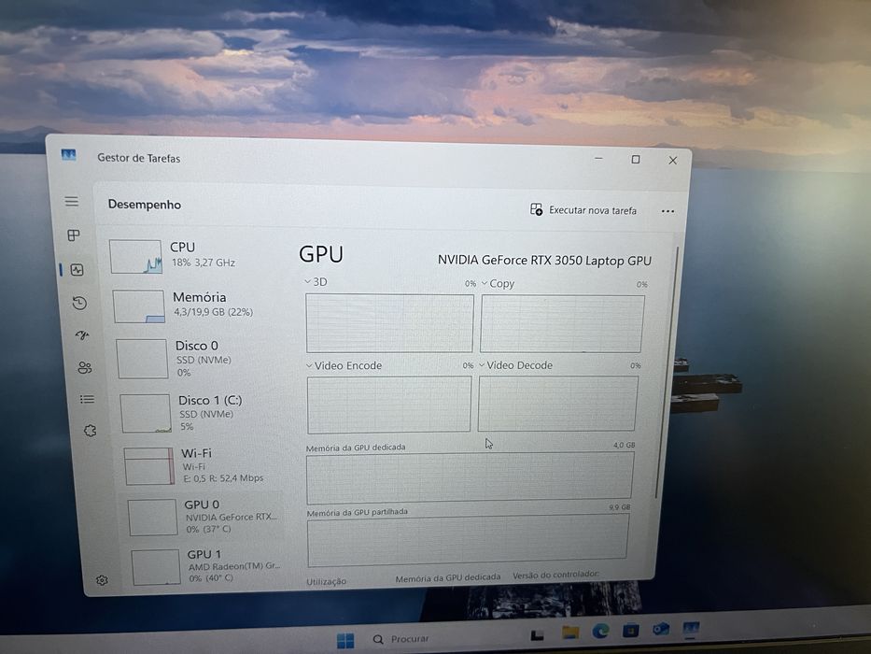Open the 3D engine dropdown
The image size is (871, 654).
point(316,282)
